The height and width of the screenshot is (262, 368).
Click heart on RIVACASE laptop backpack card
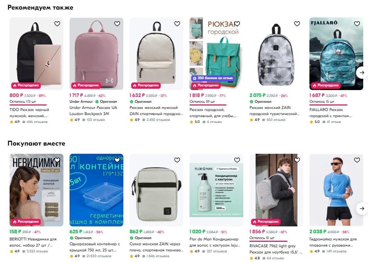point(297,160)
